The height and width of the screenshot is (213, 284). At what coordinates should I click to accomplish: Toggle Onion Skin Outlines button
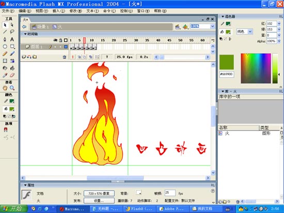(85, 57)
